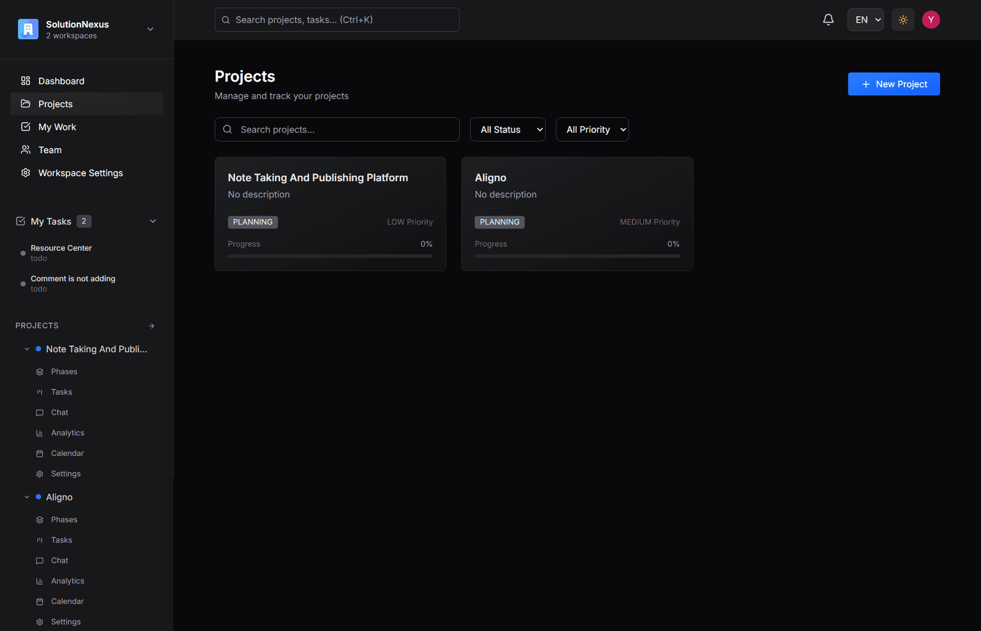Toggle light theme with sun icon
The width and height of the screenshot is (981, 631).
tap(903, 20)
